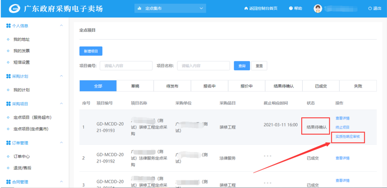The image size is (387, 188).
Task: Click the user avatar icon
Action: click(318, 8)
